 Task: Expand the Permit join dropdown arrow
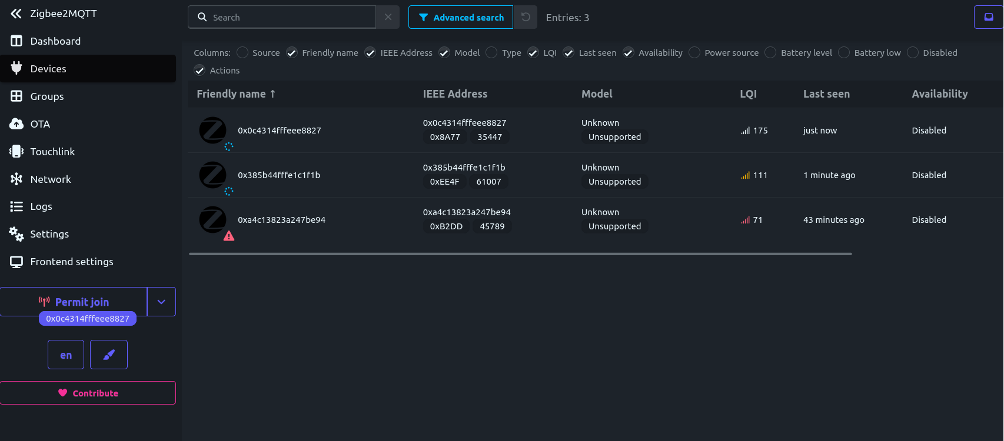(x=161, y=302)
